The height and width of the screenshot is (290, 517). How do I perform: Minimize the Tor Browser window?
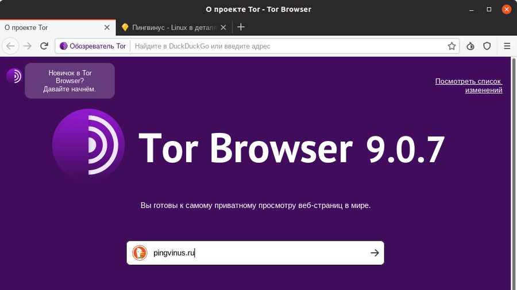coord(472,10)
